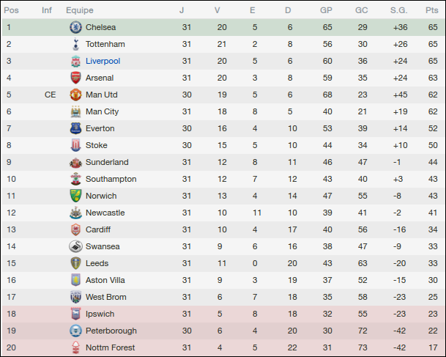Open the Liverpool team link
The height and width of the screenshot is (357, 446).
[x=103, y=61]
